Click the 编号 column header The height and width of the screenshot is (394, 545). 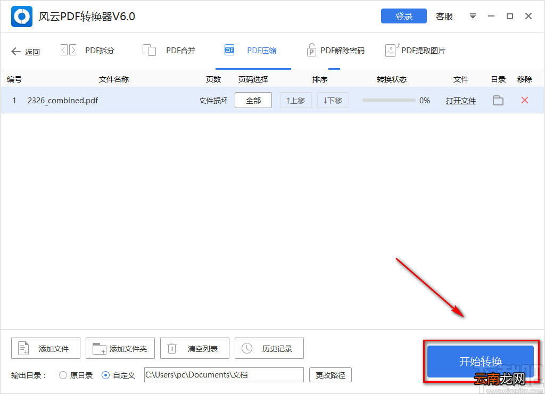14,79
